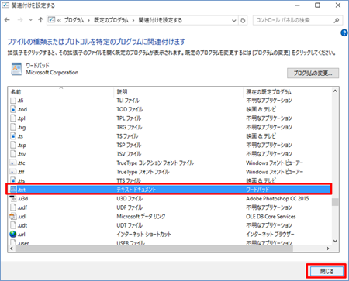Select the .ttc font file icon
Viewport: 349px width, 281px height.
[13, 163]
